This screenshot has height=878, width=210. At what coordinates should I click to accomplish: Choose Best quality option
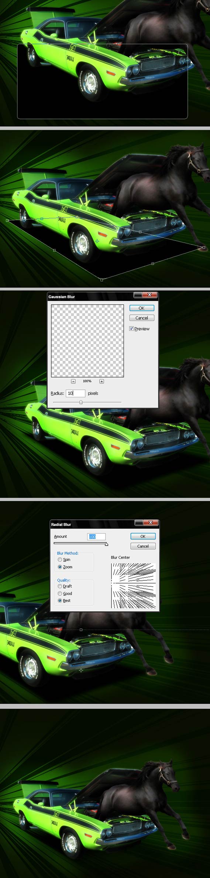click(x=60, y=601)
